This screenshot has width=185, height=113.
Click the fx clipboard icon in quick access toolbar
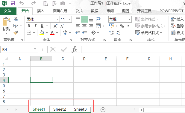click(x=54, y=3)
